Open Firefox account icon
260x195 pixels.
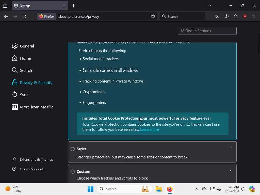pyautogui.click(x=226, y=16)
